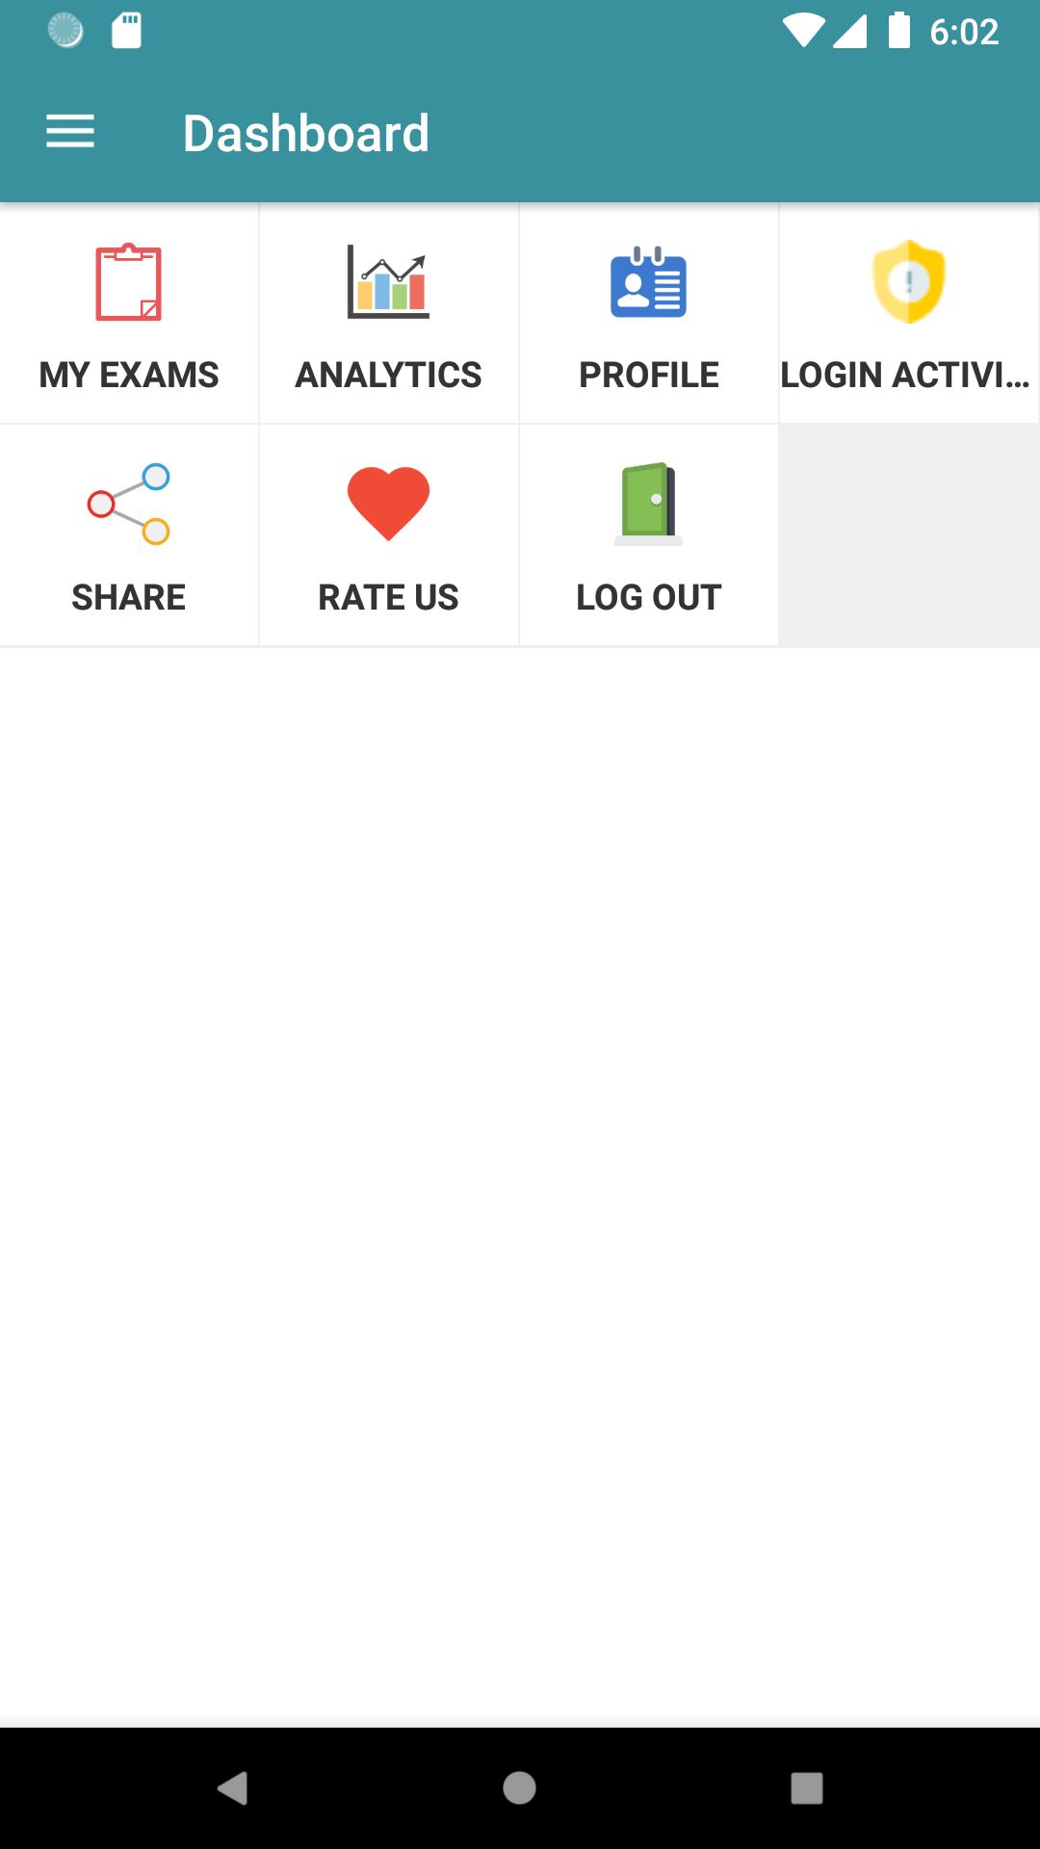
Task: Open the hamburger navigation menu
Action: click(70, 132)
